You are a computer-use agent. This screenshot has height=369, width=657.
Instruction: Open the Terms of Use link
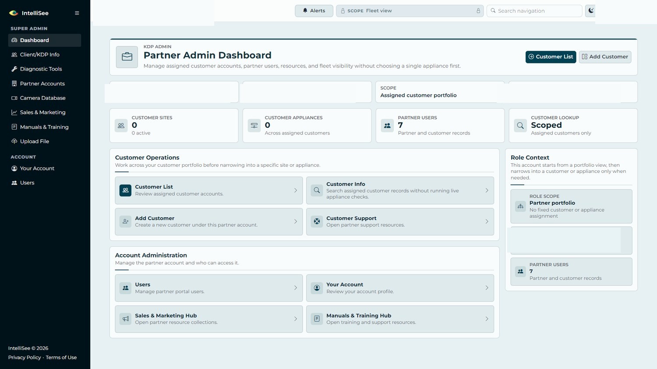coord(61,358)
